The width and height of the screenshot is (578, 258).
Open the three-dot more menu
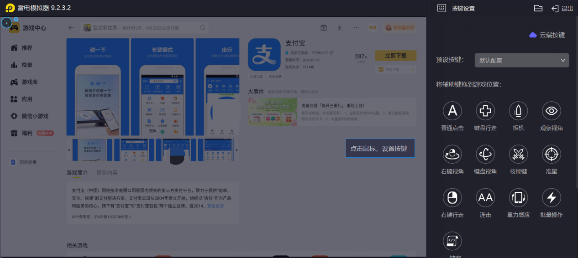(356, 28)
